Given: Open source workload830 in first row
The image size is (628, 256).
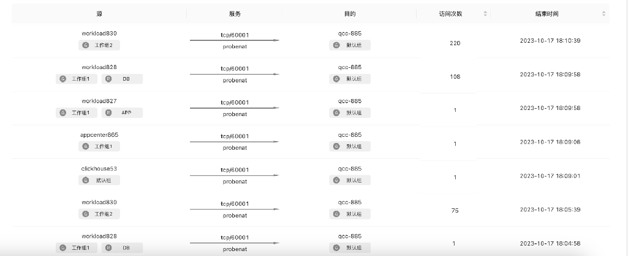Looking at the screenshot, I should point(99,34).
